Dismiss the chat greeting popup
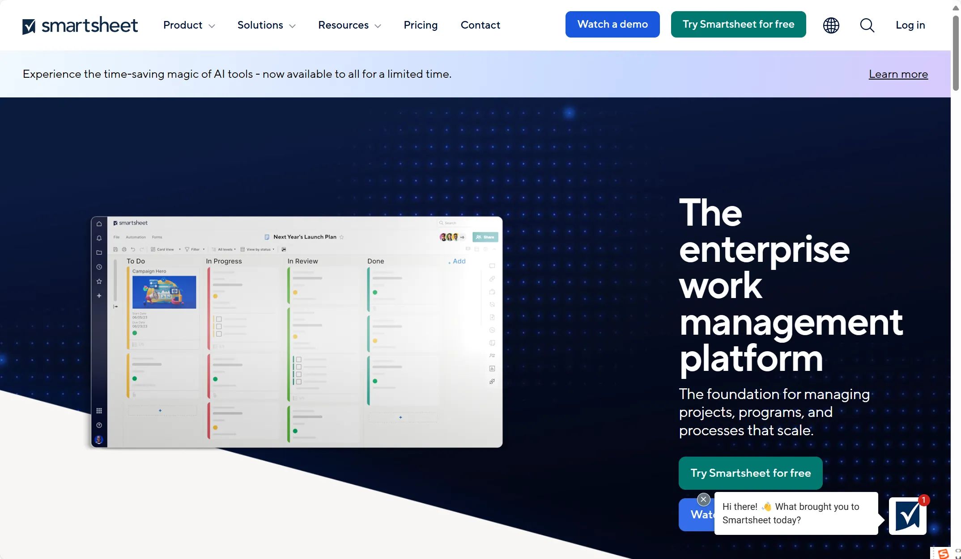The image size is (961, 559). point(703,499)
